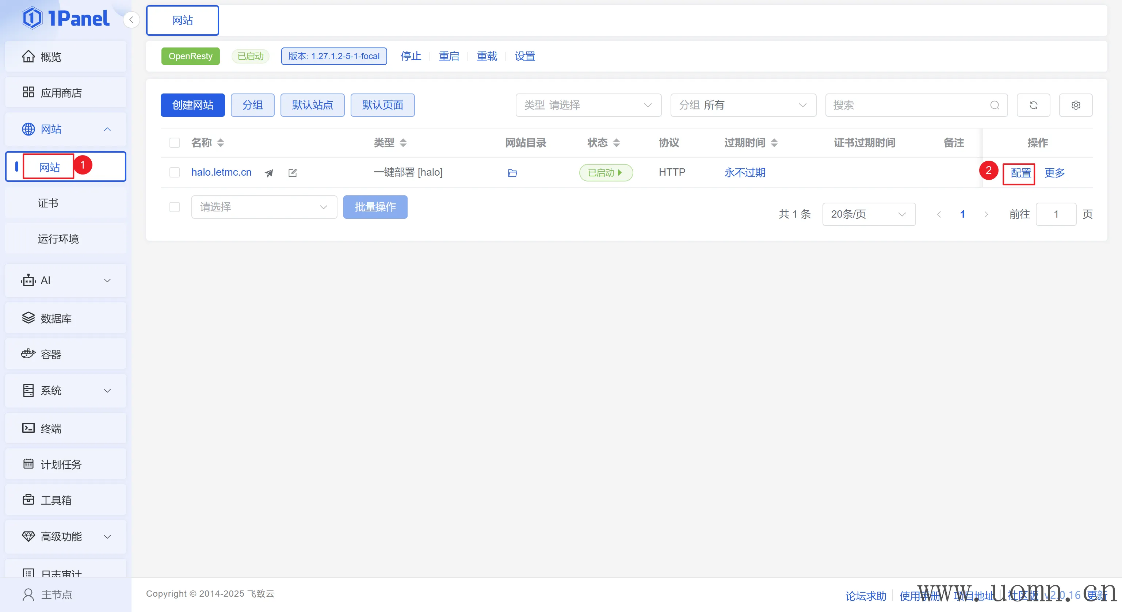Viewport: 1122px width, 612px height.
Task: Check the select-all checkbox in the table header
Action: point(175,142)
